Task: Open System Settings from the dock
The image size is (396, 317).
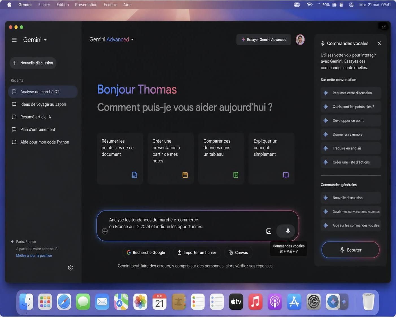Action: (x=314, y=302)
